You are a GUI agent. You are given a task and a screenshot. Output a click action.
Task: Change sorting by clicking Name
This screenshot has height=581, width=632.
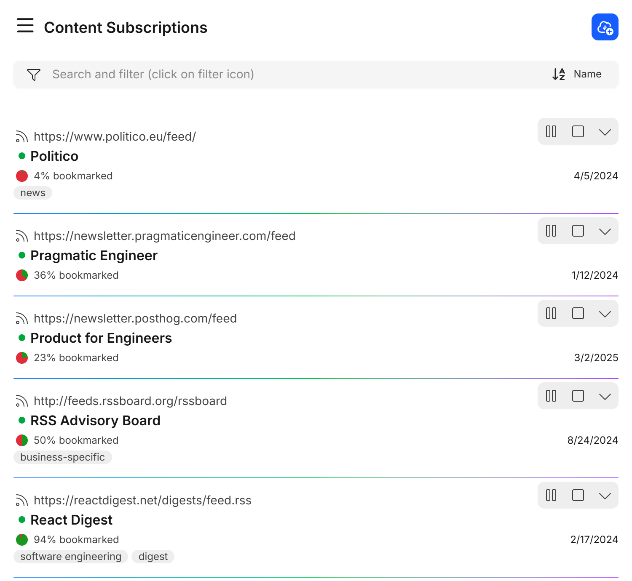coord(587,74)
